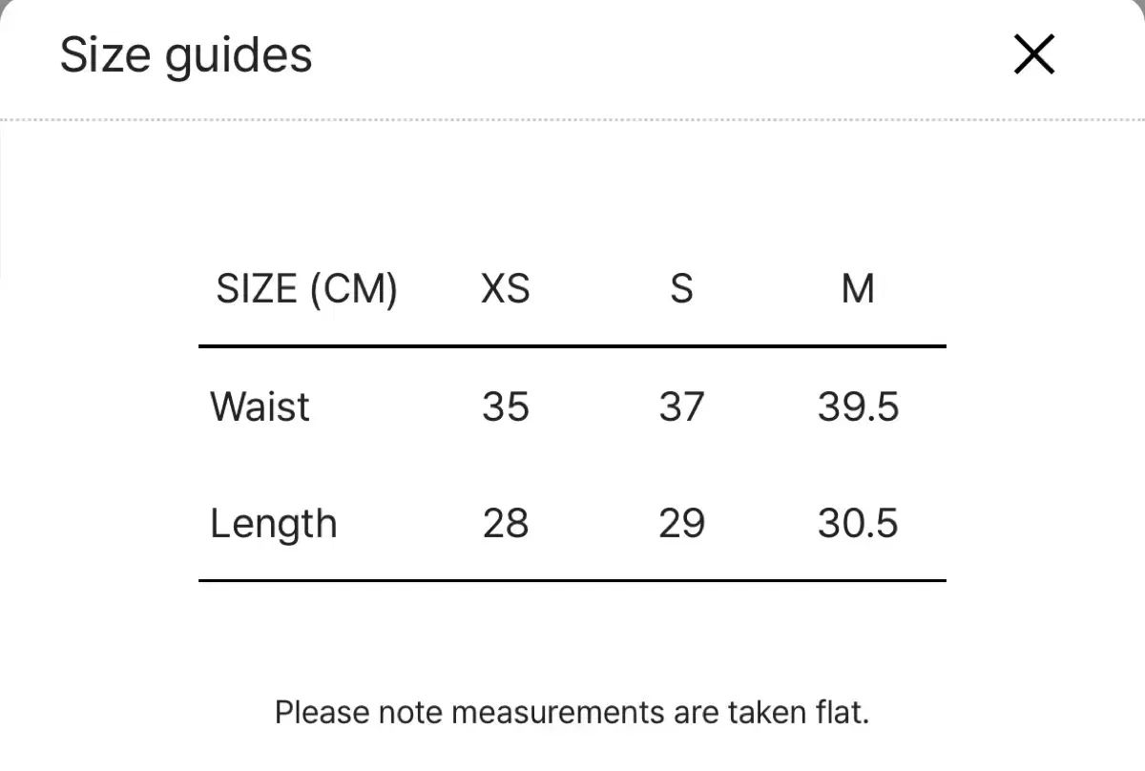Choose the S size column header
Viewport: 1145px width, 771px height.
coord(681,288)
